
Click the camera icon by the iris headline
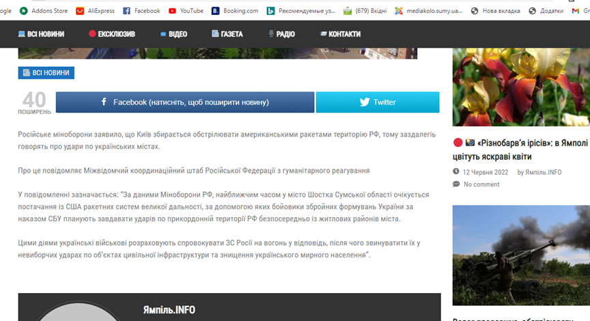click(470, 142)
